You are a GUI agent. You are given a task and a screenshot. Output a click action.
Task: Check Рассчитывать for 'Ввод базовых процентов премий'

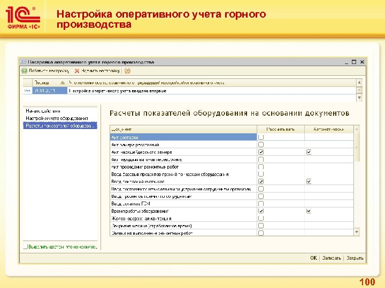point(261,174)
